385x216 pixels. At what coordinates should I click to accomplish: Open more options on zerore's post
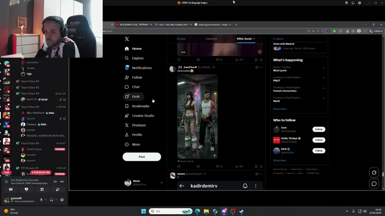(x=261, y=174)
